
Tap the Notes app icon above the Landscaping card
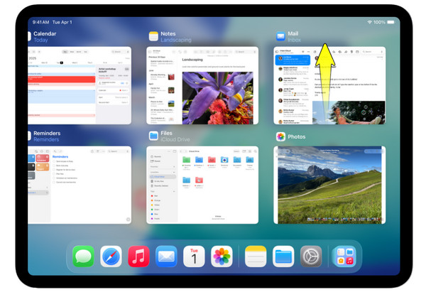[x=153, y=36]
